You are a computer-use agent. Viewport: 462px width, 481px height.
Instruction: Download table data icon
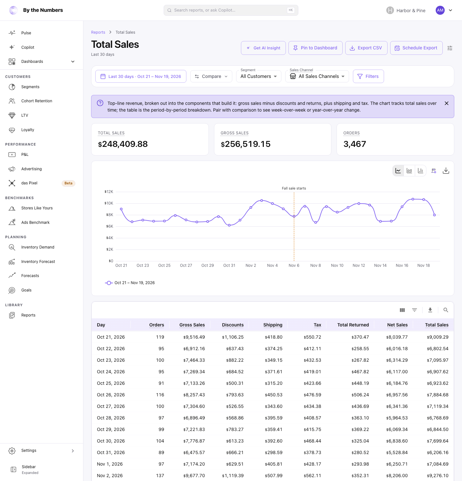point(430,310)
